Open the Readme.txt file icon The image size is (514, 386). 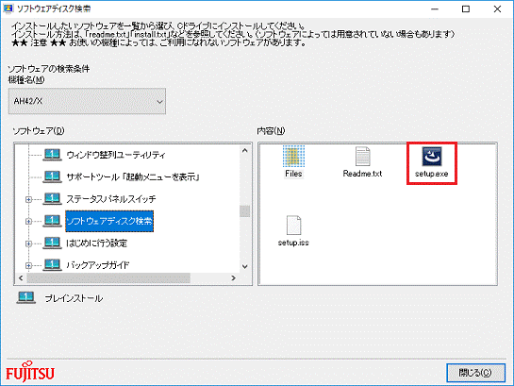pyautogui.click(x=362, y=157)
